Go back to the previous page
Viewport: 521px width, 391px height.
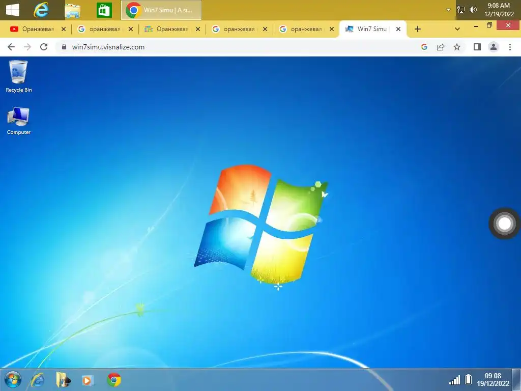coord(11,47)
